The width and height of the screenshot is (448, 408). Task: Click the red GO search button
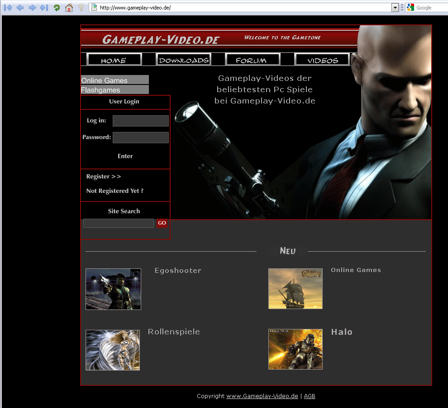point(162,223)
